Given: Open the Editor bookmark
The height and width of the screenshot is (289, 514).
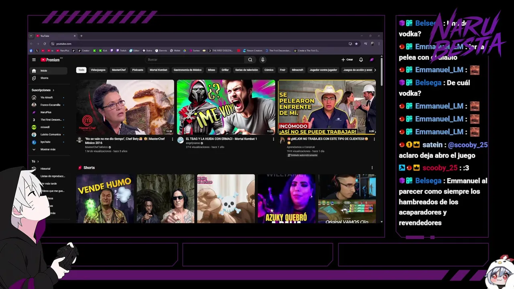Looking at the screenshot, I should [x=134, y=51].
